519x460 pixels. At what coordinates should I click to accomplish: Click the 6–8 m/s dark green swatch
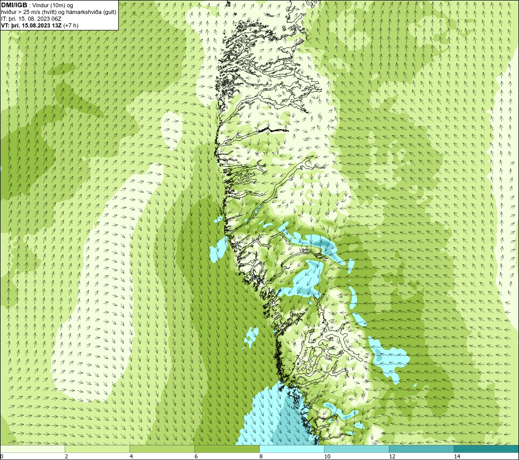click(227, 449)
